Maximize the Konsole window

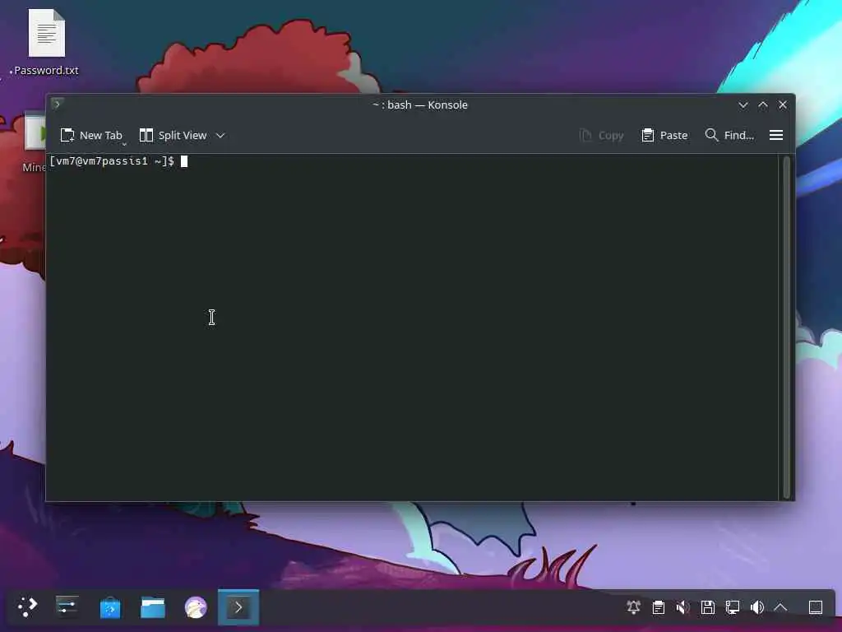763,105
